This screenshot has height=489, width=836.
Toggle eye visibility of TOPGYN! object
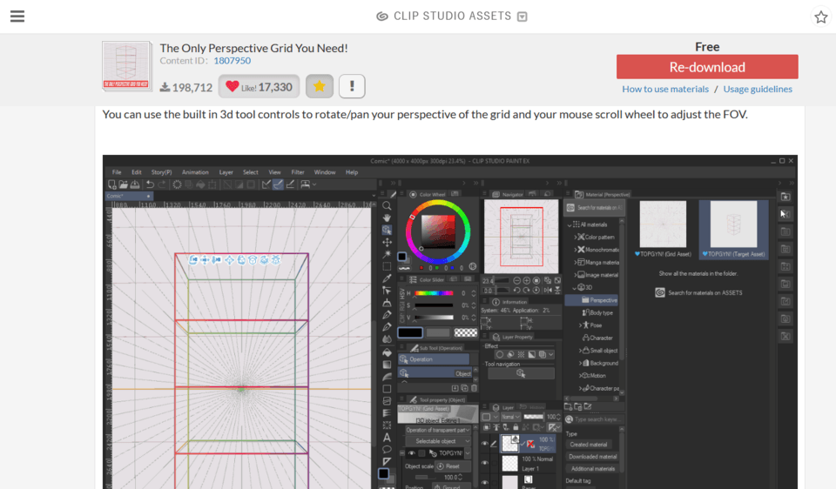pos(412,453)
